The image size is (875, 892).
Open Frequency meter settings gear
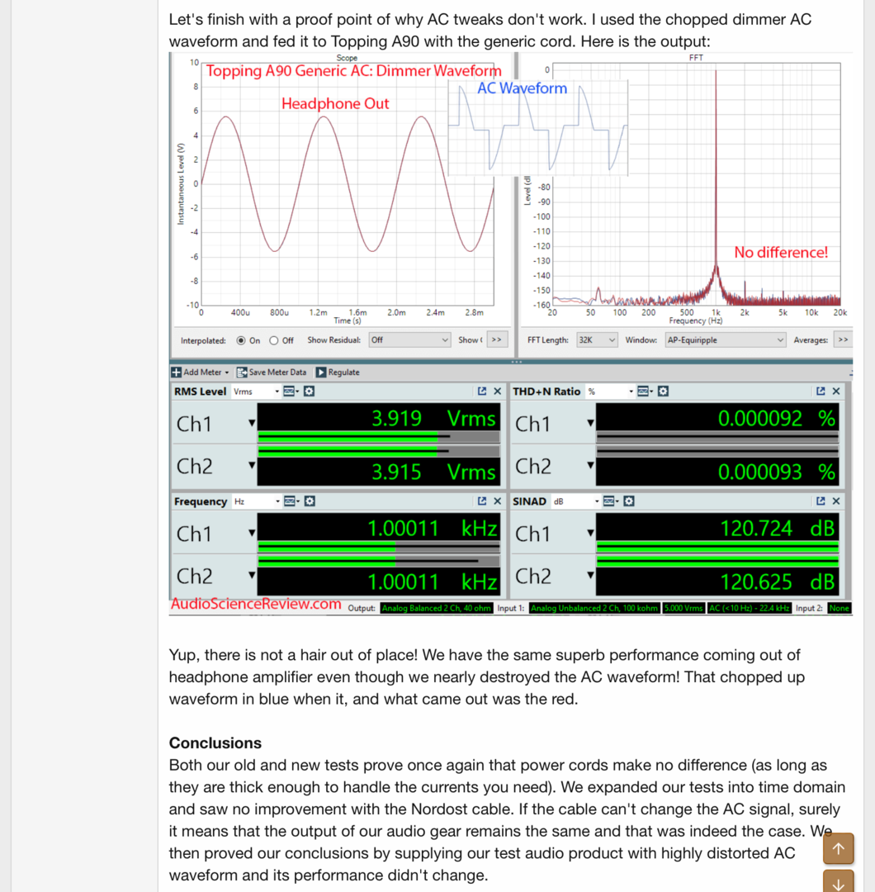pos(310,501)
